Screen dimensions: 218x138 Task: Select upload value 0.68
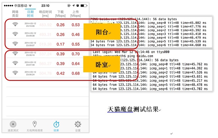[x=76, y=73]
